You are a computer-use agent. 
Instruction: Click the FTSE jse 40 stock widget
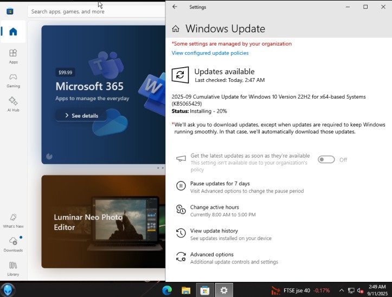click(300, 290)
